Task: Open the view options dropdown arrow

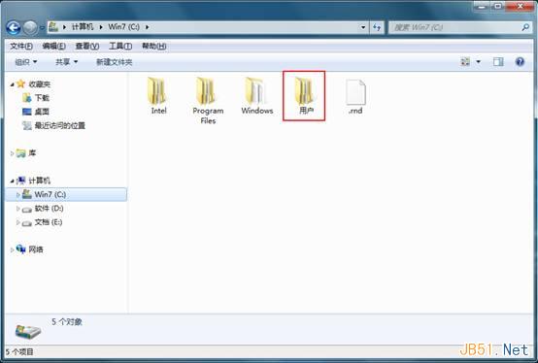Action: pyautogui.click(x=479, y=62)
